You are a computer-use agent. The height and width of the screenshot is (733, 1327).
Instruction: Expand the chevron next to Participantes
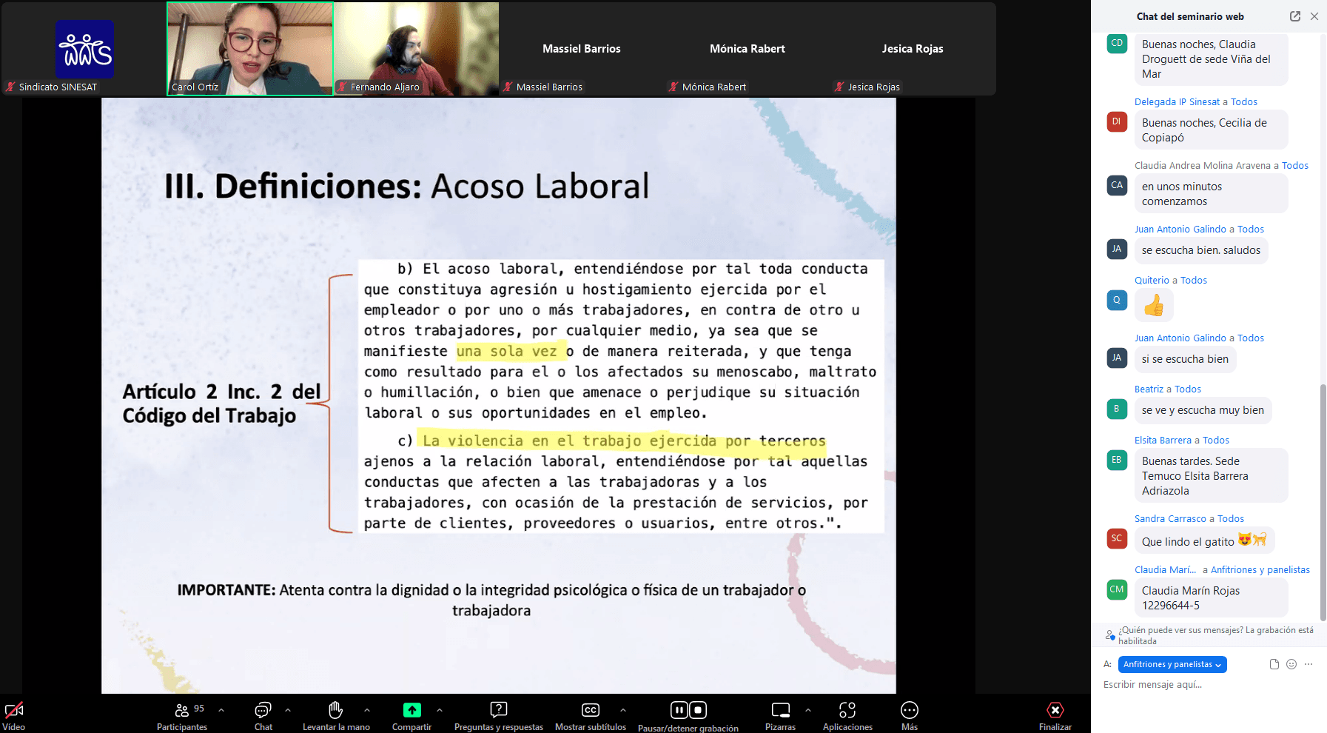pos(221,710)
